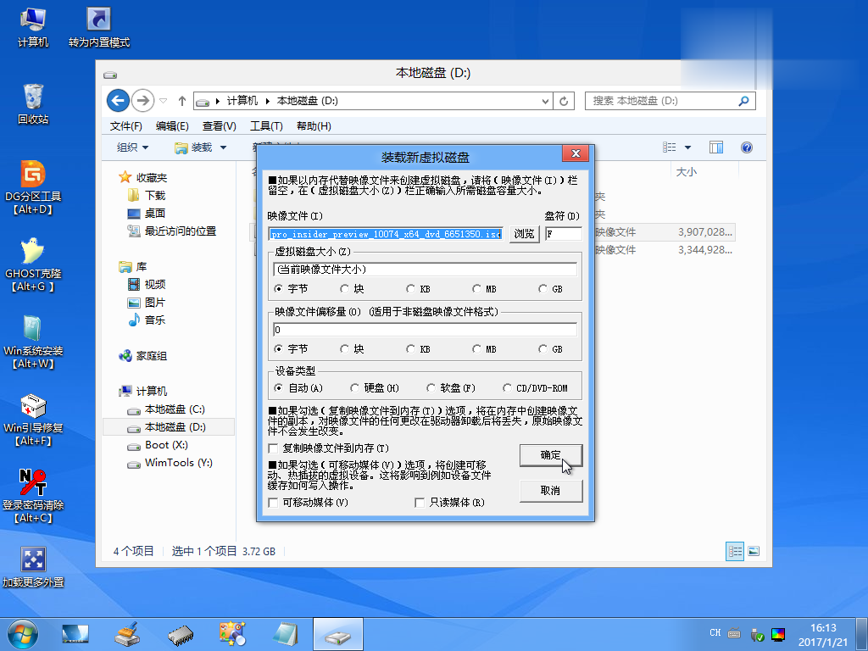Click the active disk drive taskbar icon

(x=337, y=634)
